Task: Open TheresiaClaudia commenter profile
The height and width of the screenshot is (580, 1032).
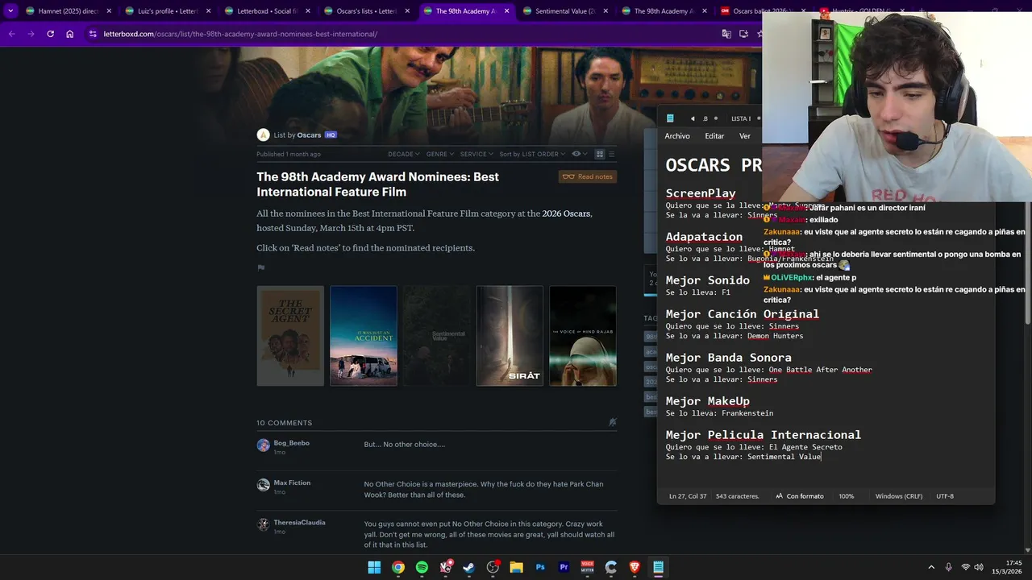Action: (x=299, y=522)
